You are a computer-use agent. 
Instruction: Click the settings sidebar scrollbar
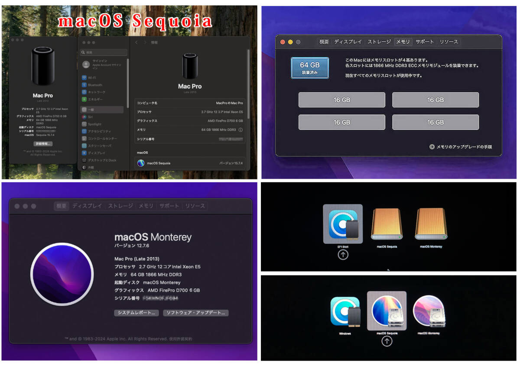point(128,83)
